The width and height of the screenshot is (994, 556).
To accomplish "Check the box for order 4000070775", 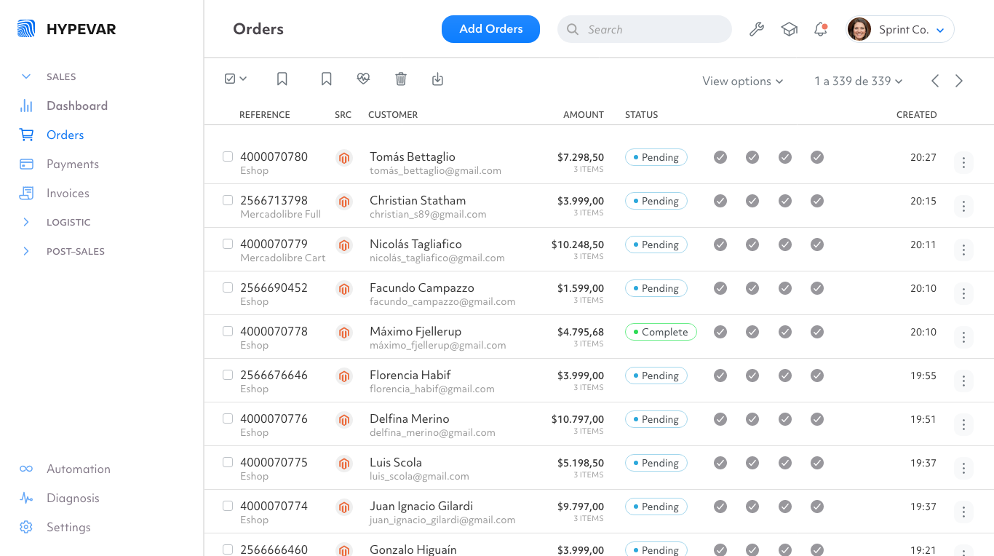I will 228,462.
